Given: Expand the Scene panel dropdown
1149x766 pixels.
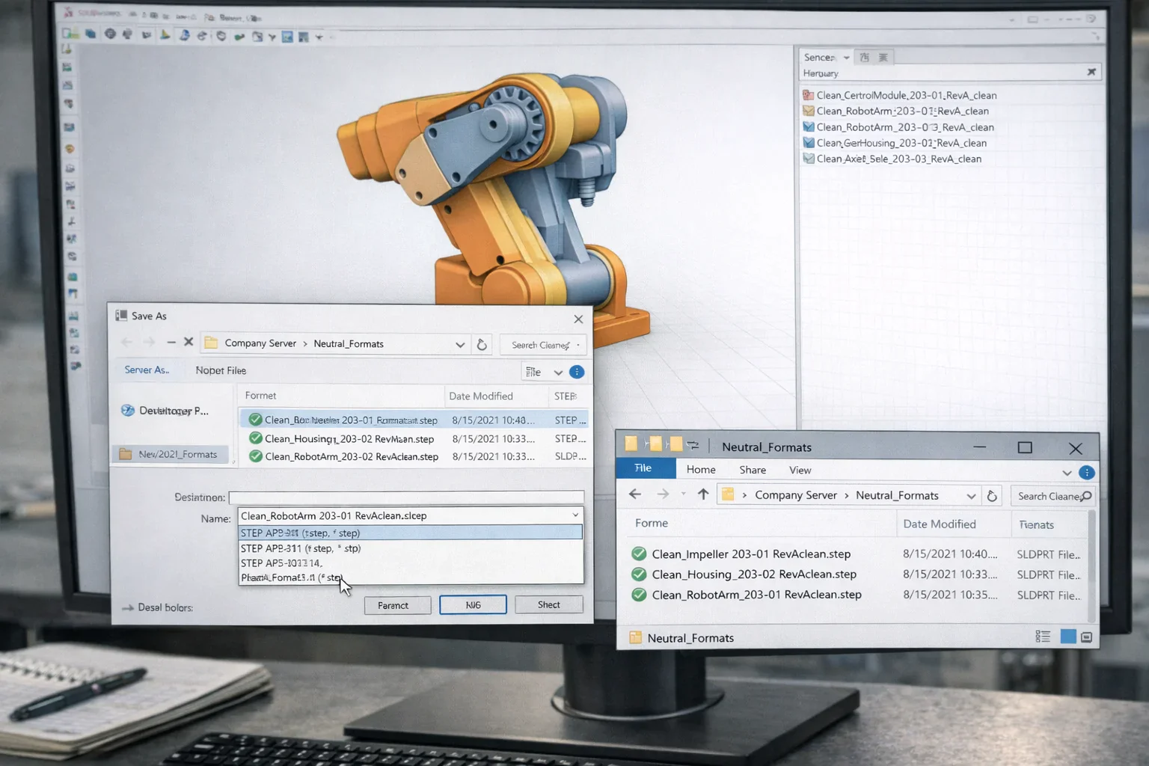Looking at the screenshot, I should [848, 57].
